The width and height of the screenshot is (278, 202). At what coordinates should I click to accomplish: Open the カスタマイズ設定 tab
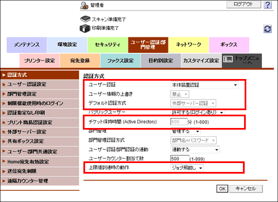coord(201,61)
